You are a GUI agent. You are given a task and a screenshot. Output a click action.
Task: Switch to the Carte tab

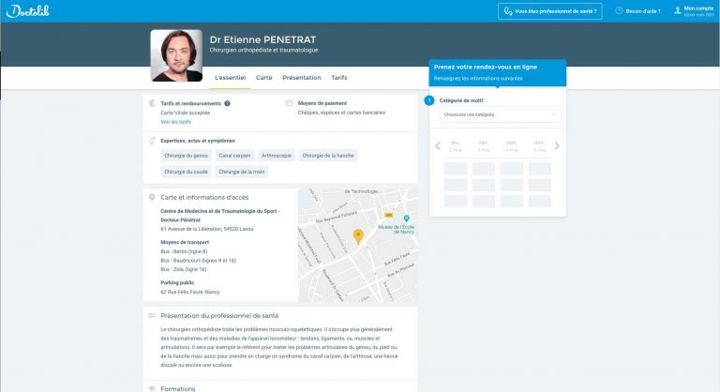[264, 77]
